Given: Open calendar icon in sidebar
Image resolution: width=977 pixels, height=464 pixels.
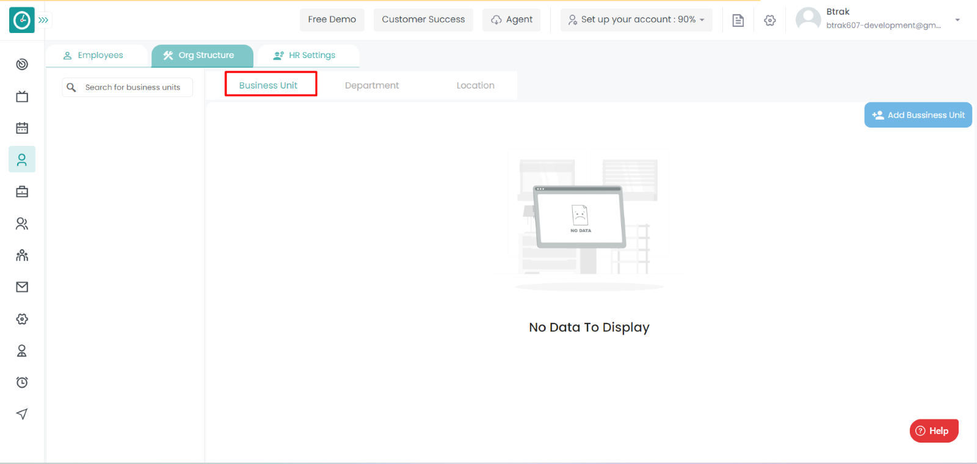Looking at the screenshot, I should click(x=22, y=128).
